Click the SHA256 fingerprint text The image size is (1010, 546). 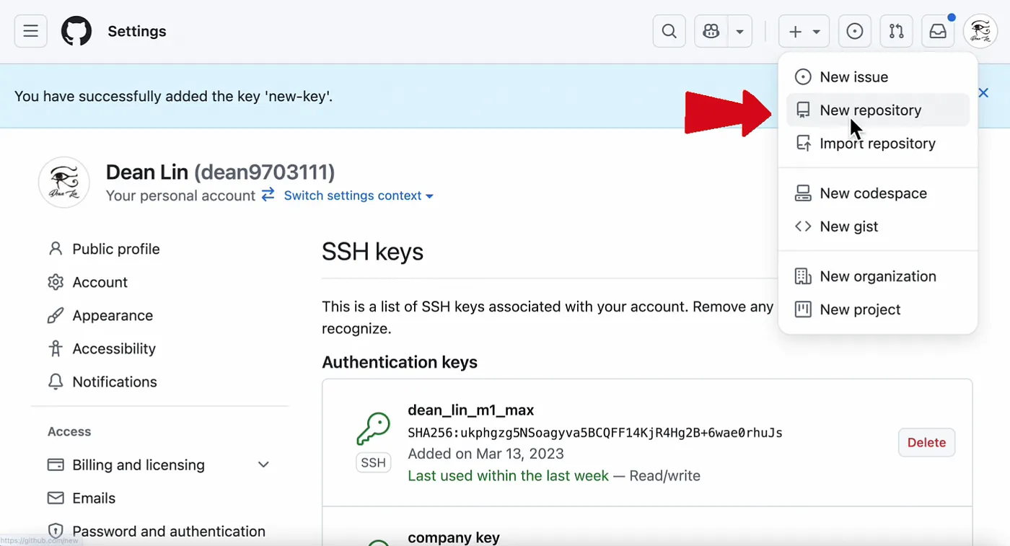(595, 433)
